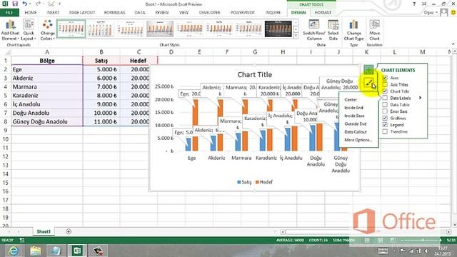Image resolution: width=457 pixels, height=257 pixels.
Task: Switch to Page Layout view icon
Action: tap(380, 240)
